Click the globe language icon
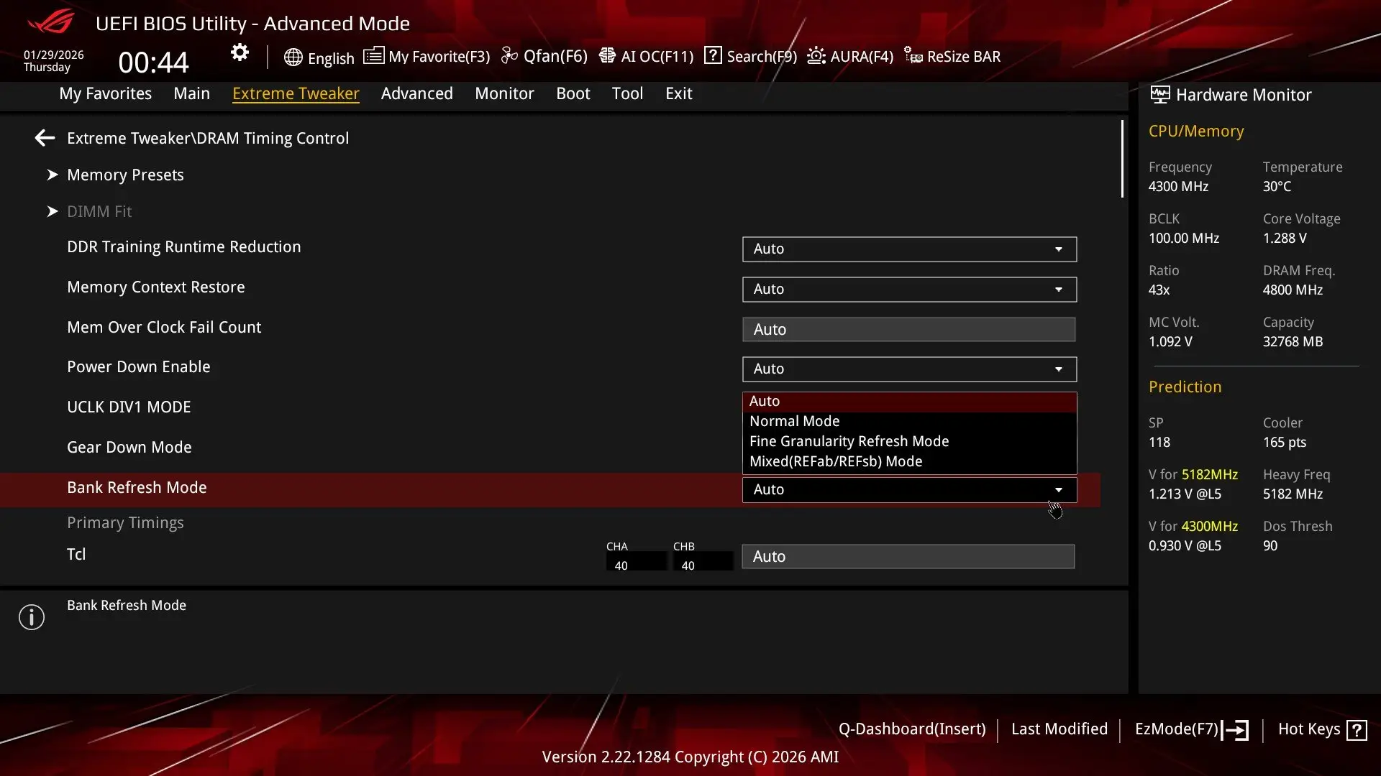Image resolution: width=1381 pixels, height=776 pixels. pos(293,57)
